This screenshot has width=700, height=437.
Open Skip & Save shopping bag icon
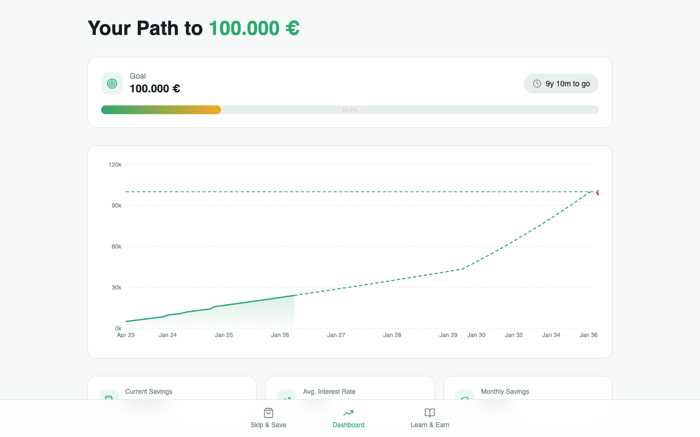(269, 413)
